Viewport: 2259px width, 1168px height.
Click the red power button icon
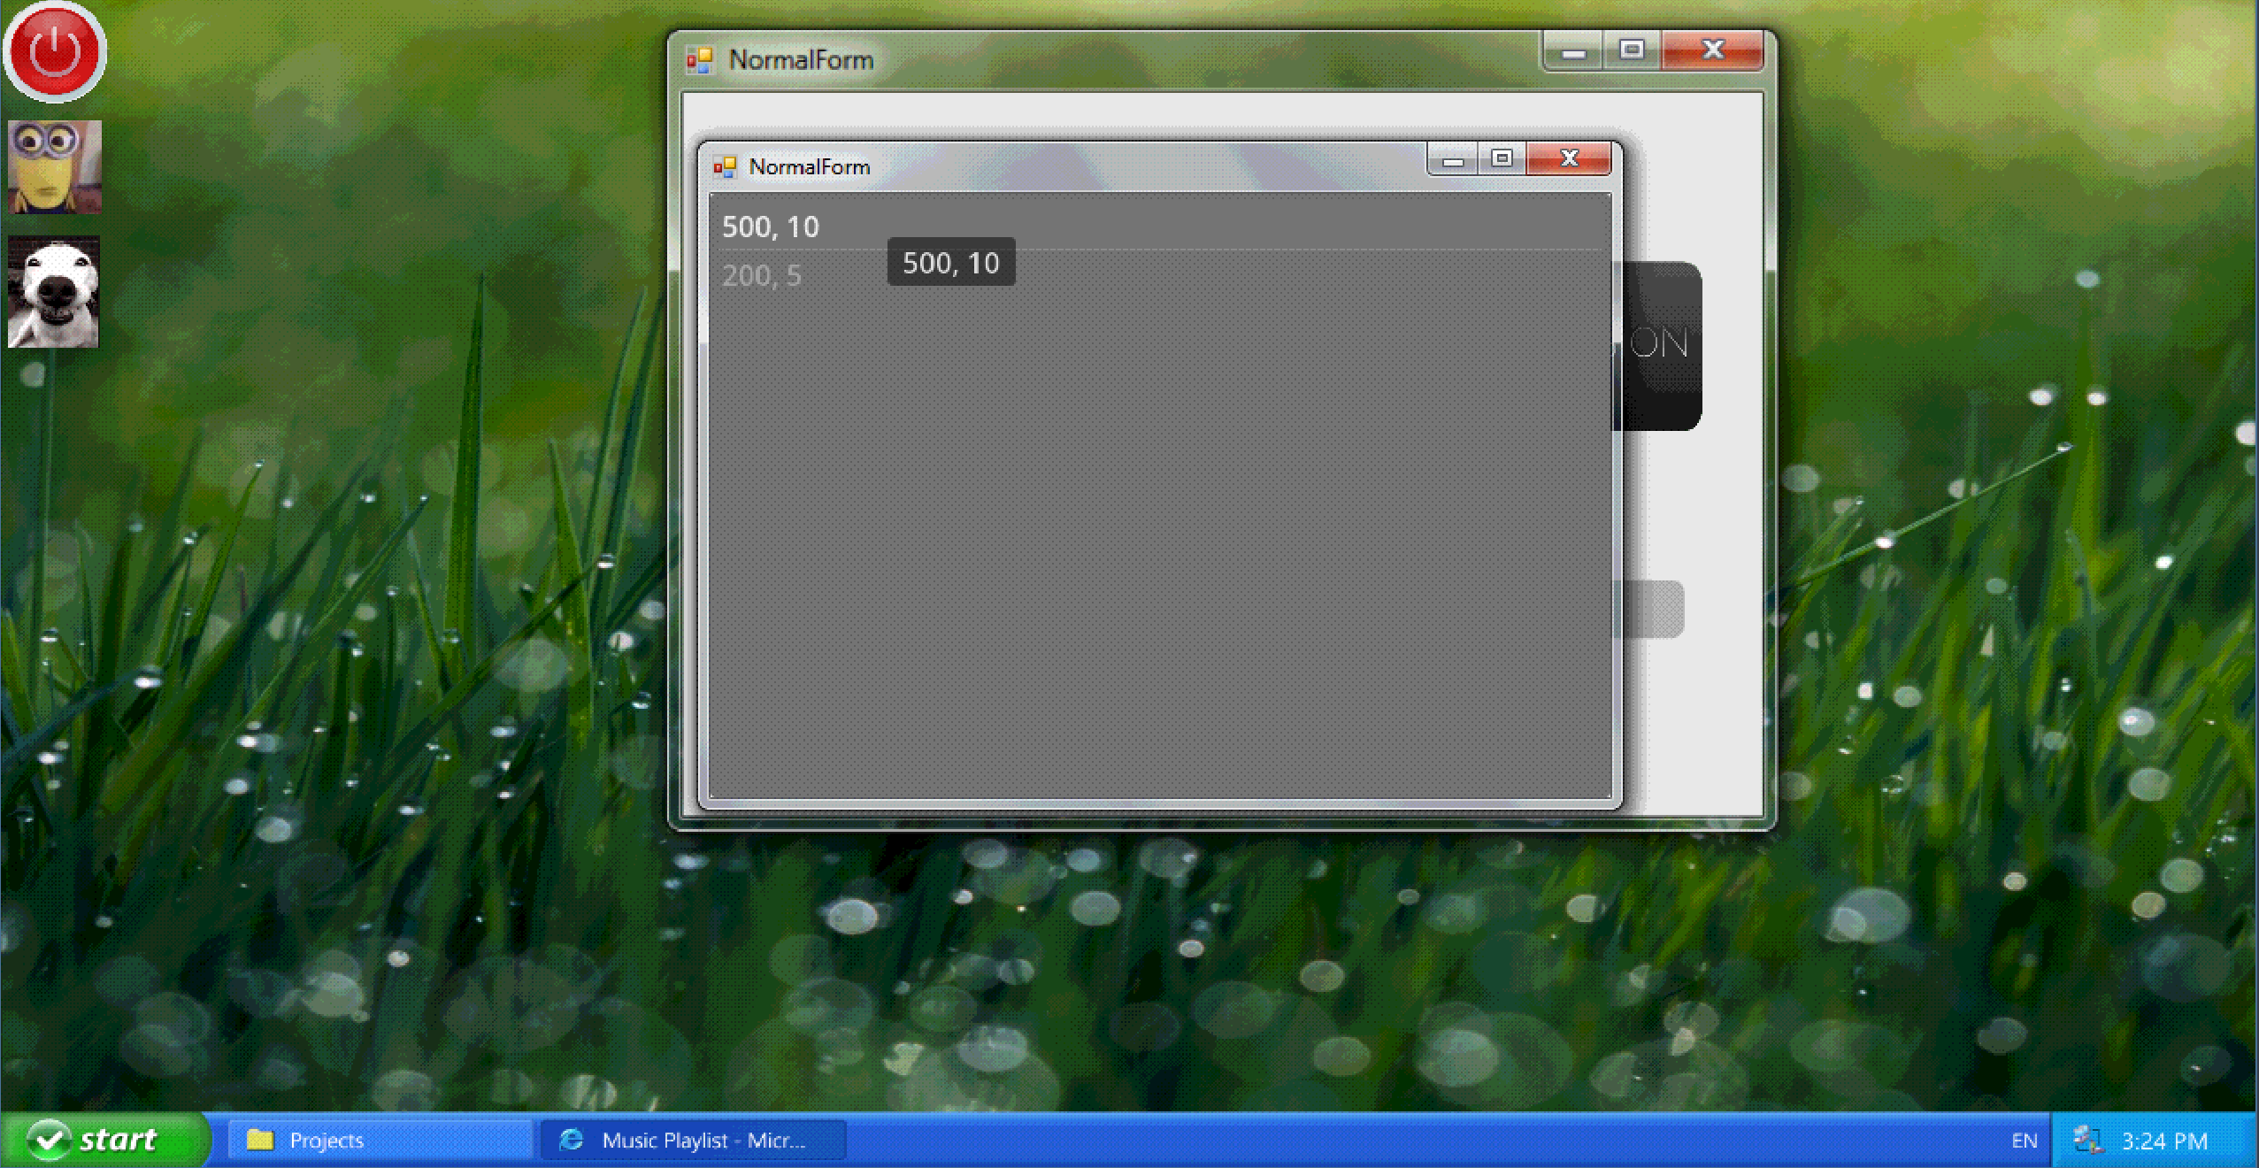55,51
